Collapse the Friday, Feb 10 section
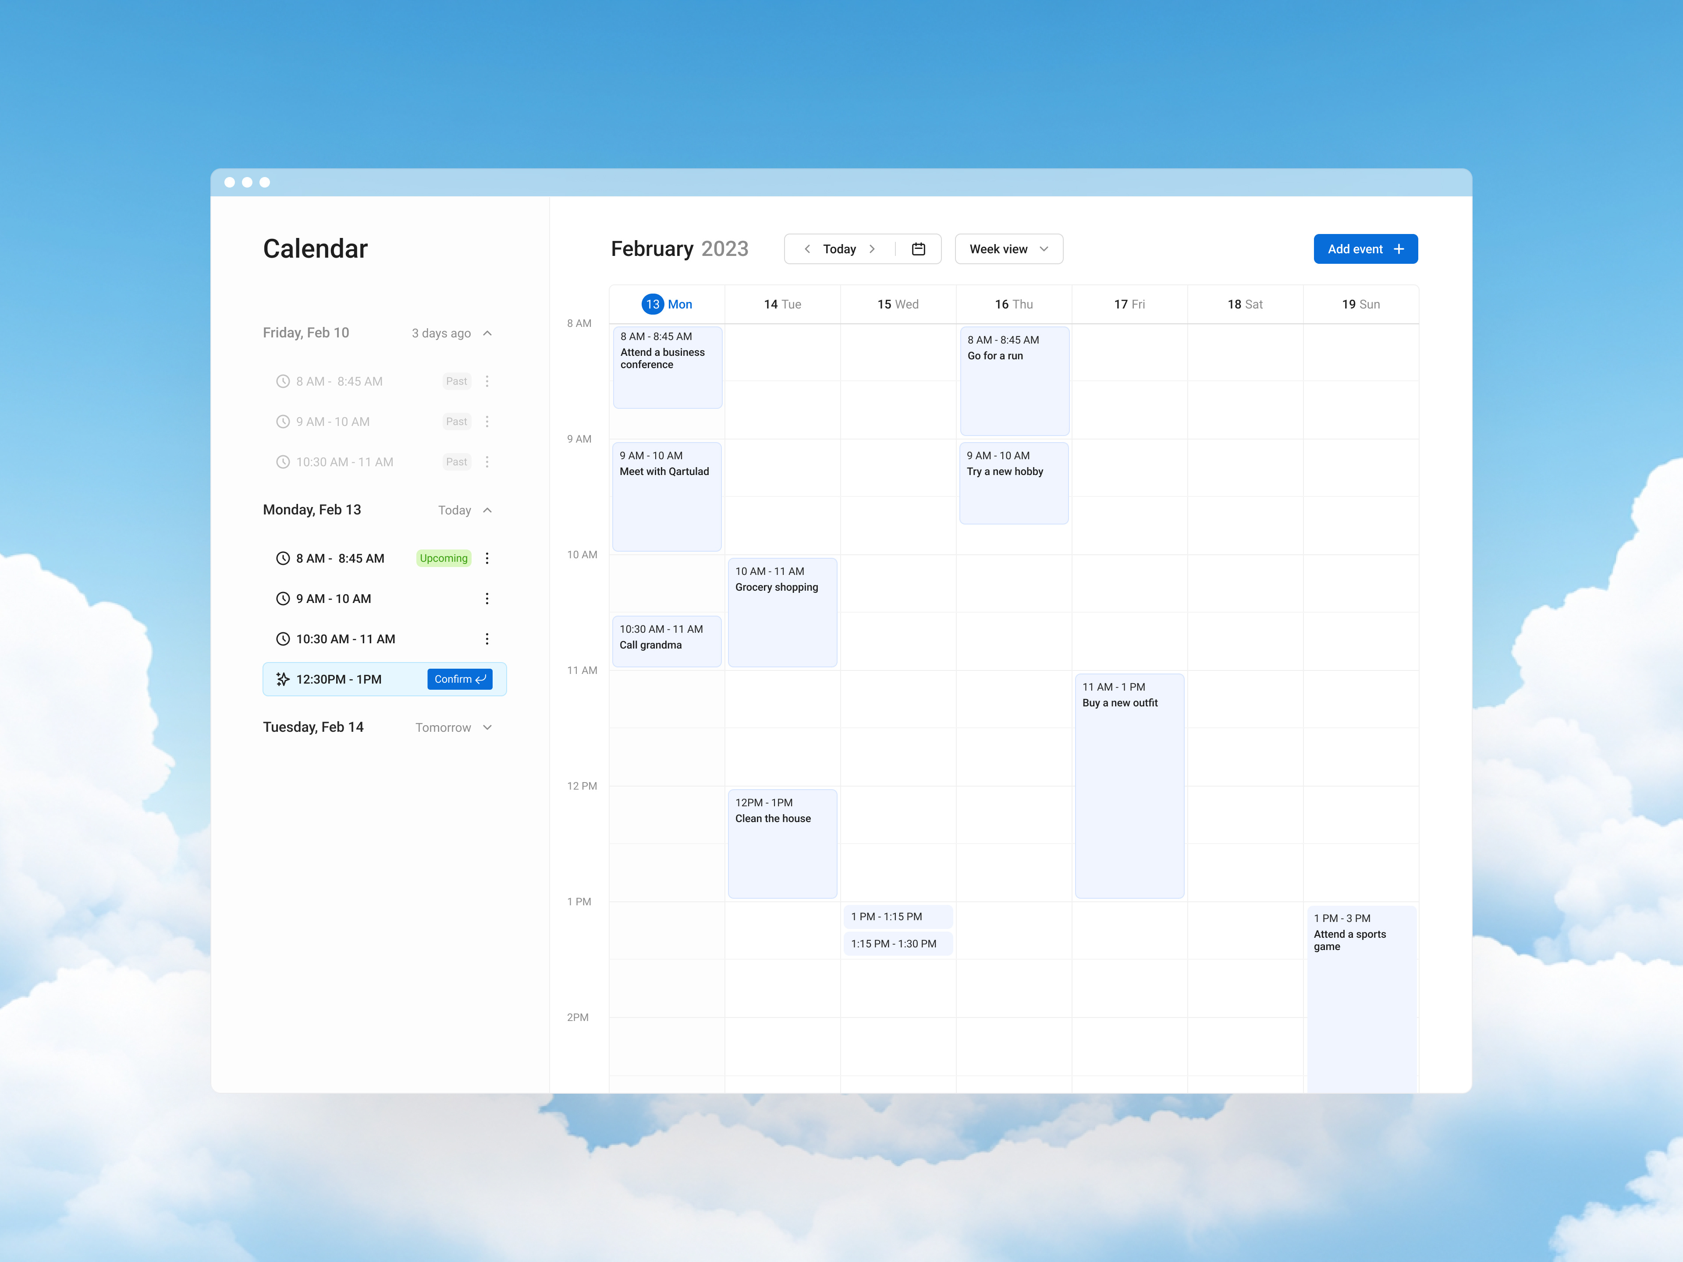 coord(488,333)
